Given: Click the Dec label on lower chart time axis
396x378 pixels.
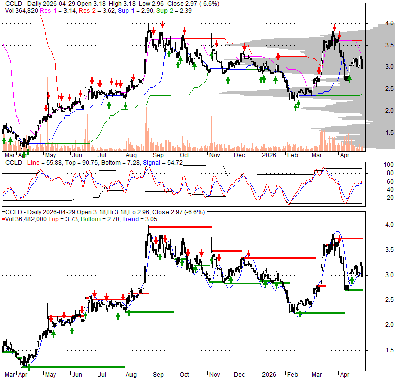Looking at the screenshot, I should pyautogui.click(x=239, y=375).
